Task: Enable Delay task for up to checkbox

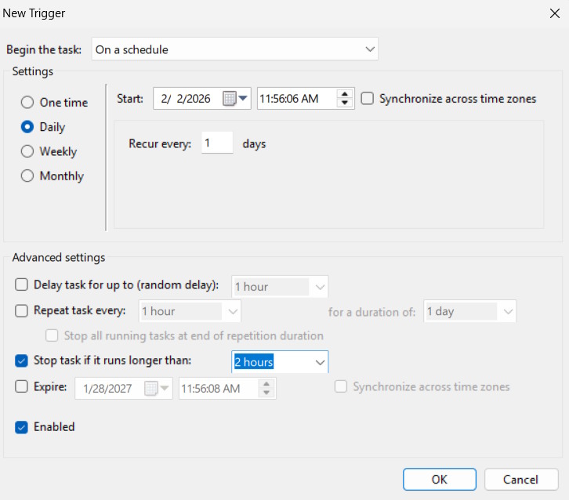Action: [x=21, y=285]
